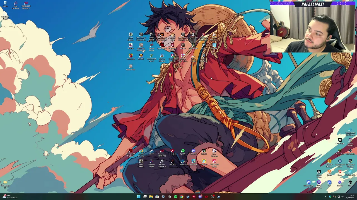Open the Business Tour desktop shortcut
This screenshot has width=357, height=200.
coord(183,58)
